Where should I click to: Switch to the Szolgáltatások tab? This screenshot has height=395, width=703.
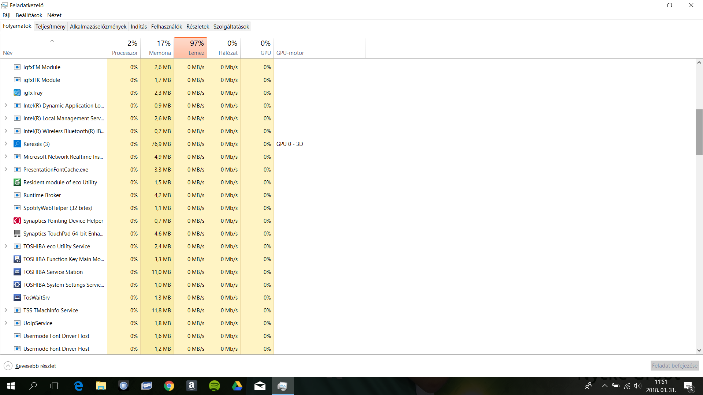coord(231,26)
